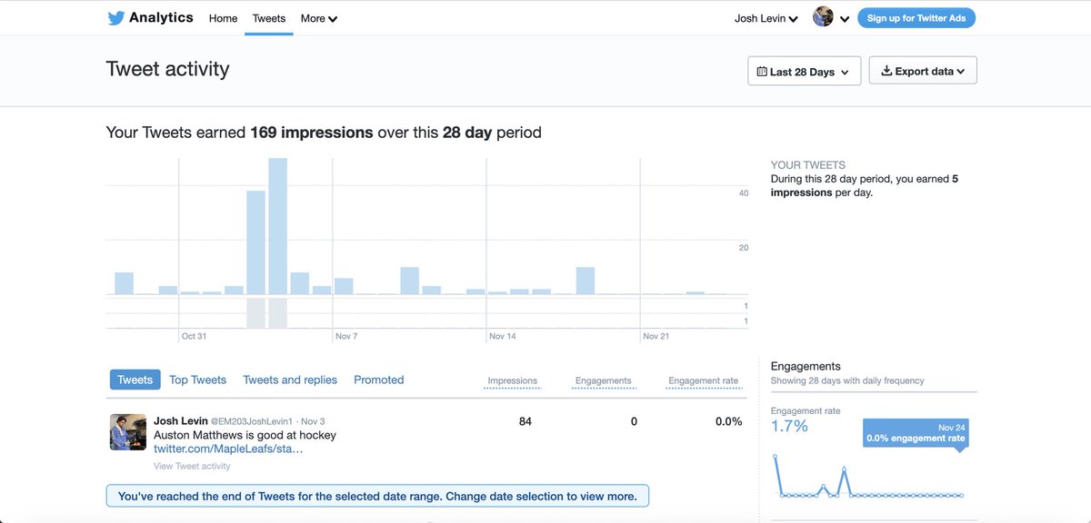The width and height of the screenshot is (1091, 523).
Task: Click 'Auston Matthews is good at hockey' text
Action: tap(245, 435)
